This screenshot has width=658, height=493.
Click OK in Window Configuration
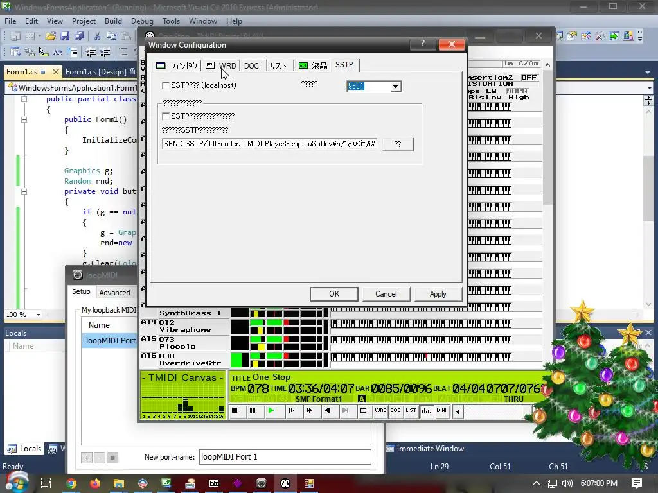click(x=334, y=294)
